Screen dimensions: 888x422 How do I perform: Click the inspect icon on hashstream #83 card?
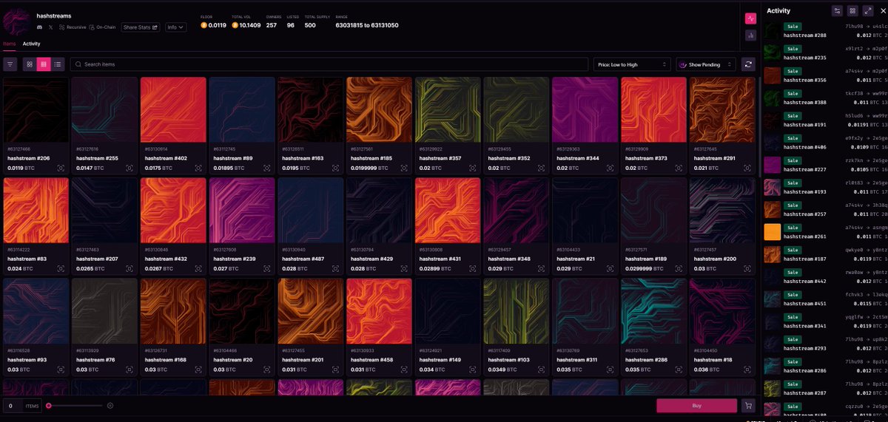coord(61,268)
